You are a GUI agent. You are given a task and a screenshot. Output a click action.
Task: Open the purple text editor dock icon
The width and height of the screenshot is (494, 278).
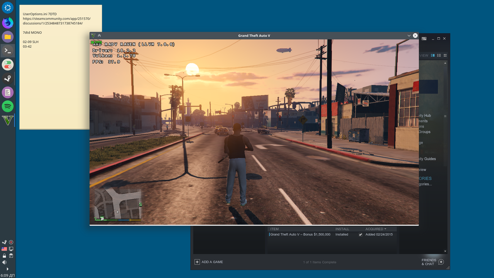tap(8, 92)
